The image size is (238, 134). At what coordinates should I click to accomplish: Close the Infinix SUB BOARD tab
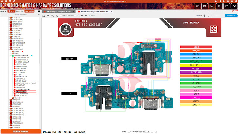pyautogui.click(x=111, y=12)
